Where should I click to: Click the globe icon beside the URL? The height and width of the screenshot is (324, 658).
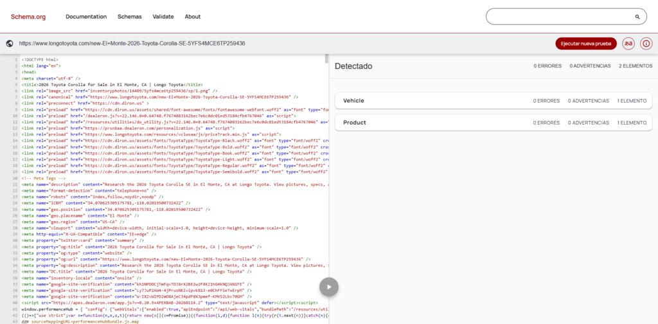10,44
